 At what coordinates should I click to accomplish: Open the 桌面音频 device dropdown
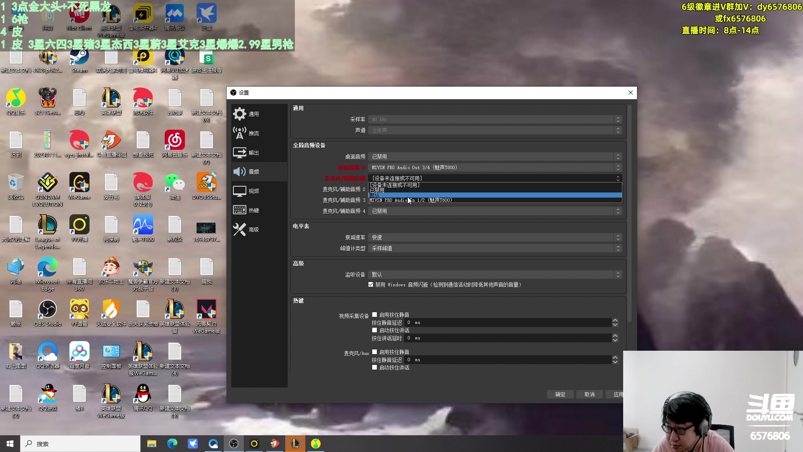coord(495,157)
